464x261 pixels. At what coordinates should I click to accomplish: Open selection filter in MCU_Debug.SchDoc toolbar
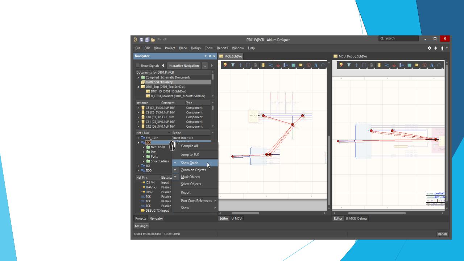349,65
